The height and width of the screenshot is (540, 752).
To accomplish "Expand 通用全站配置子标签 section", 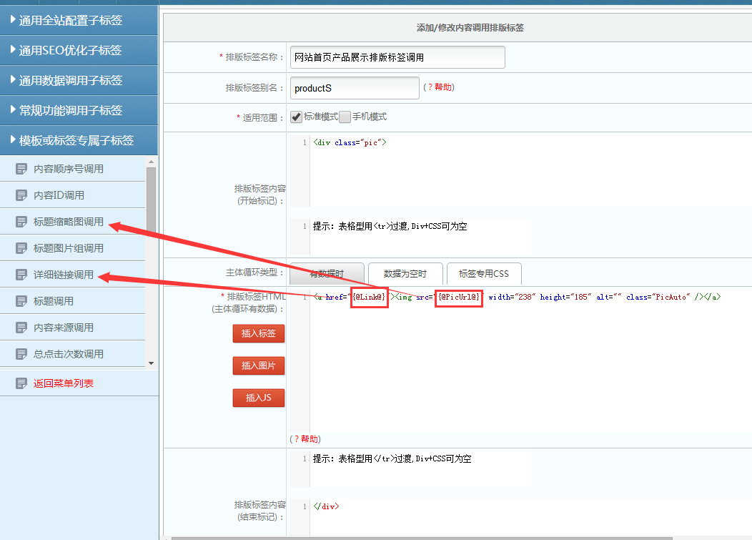I will [x=79, y=20].
